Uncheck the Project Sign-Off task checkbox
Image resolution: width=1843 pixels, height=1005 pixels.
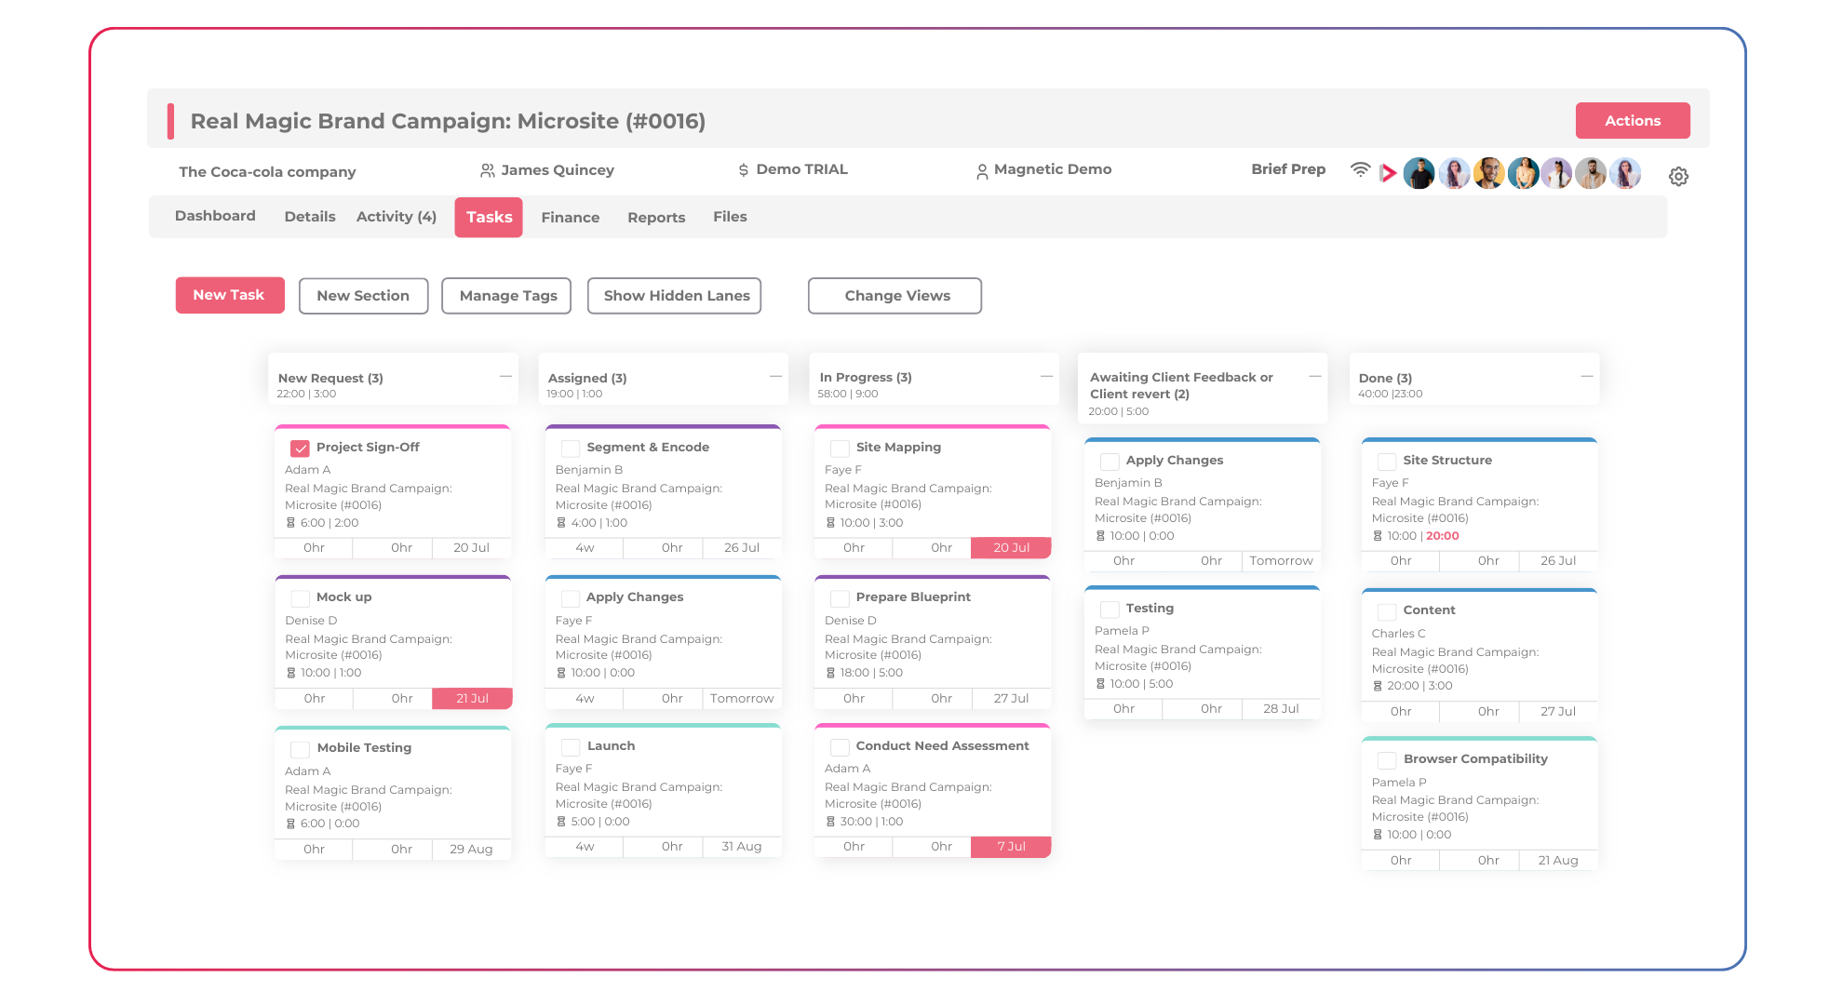coord(300,449)
